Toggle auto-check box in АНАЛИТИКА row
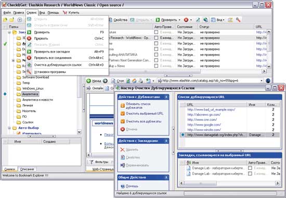This screenshot has height=198, width=286. click(156, 55)
